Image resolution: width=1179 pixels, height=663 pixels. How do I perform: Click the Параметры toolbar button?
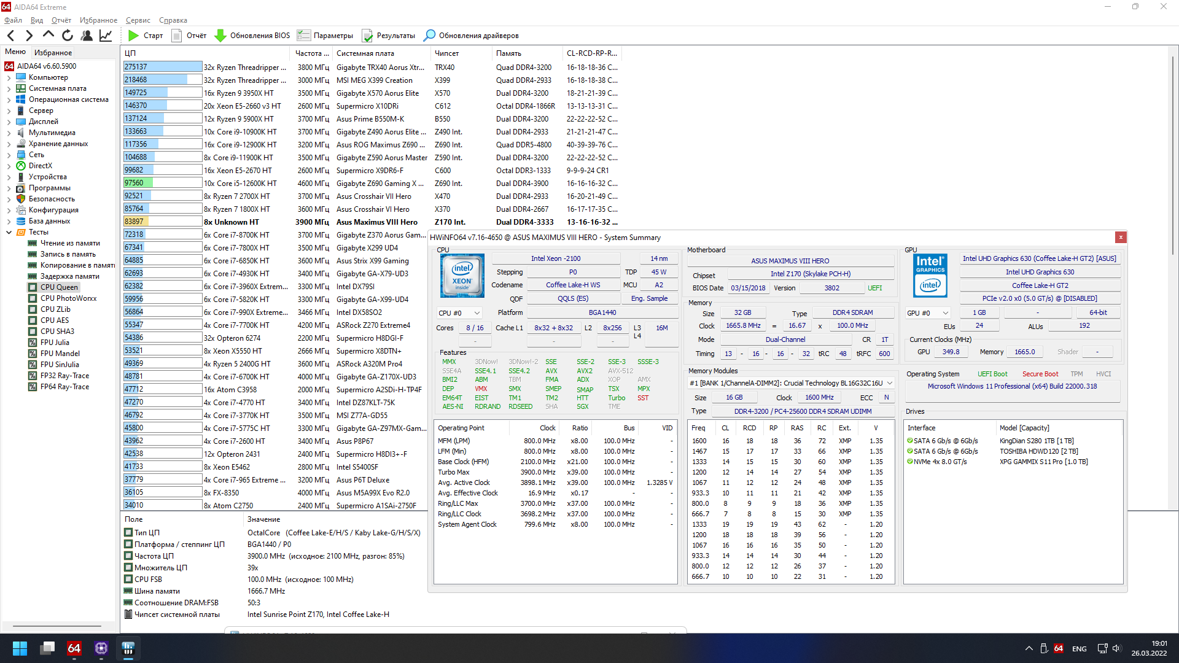point(325,36)
